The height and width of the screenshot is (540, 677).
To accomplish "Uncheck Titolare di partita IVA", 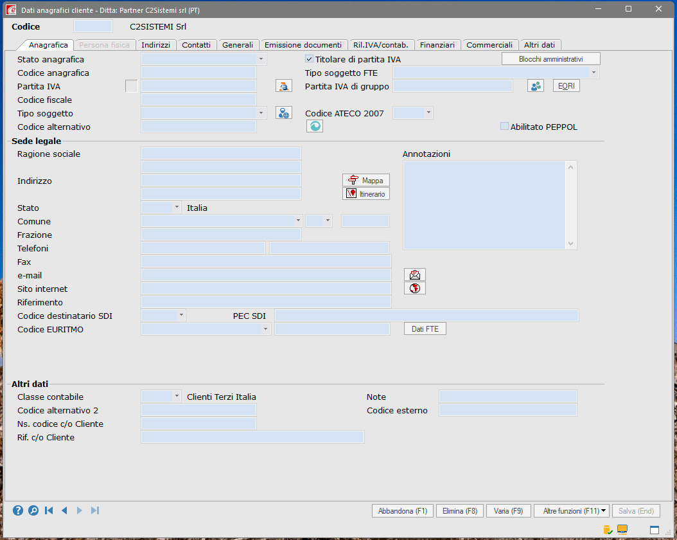I will coord(310,59).
